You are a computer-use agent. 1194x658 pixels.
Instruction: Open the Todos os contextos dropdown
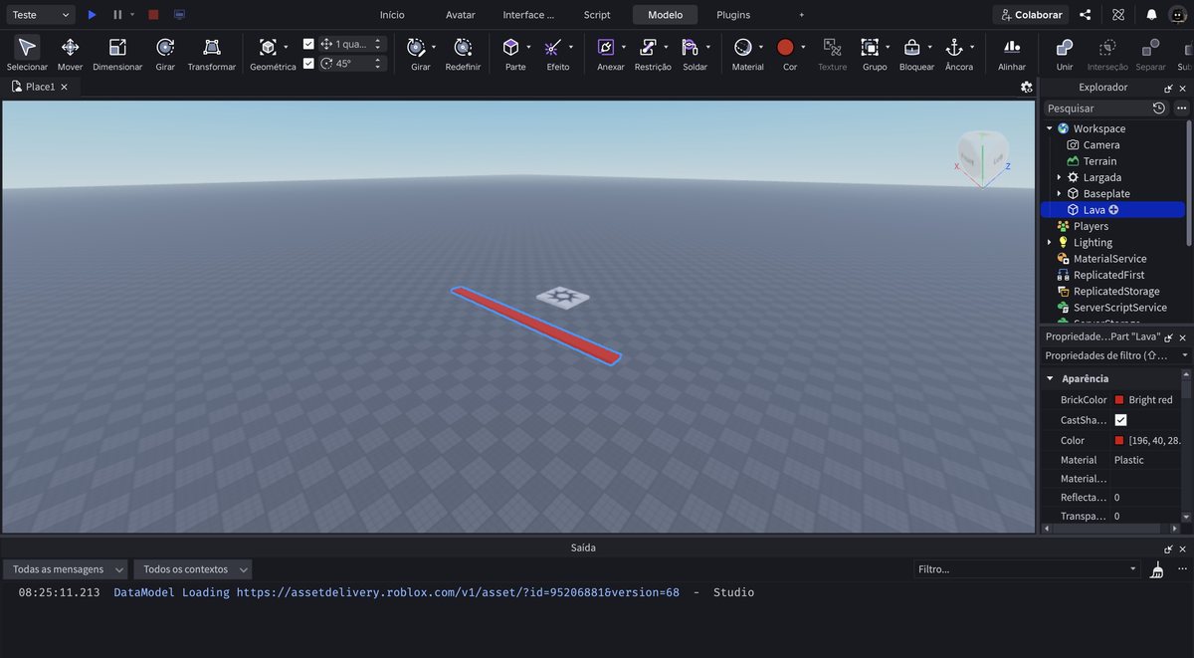point(193,569)
